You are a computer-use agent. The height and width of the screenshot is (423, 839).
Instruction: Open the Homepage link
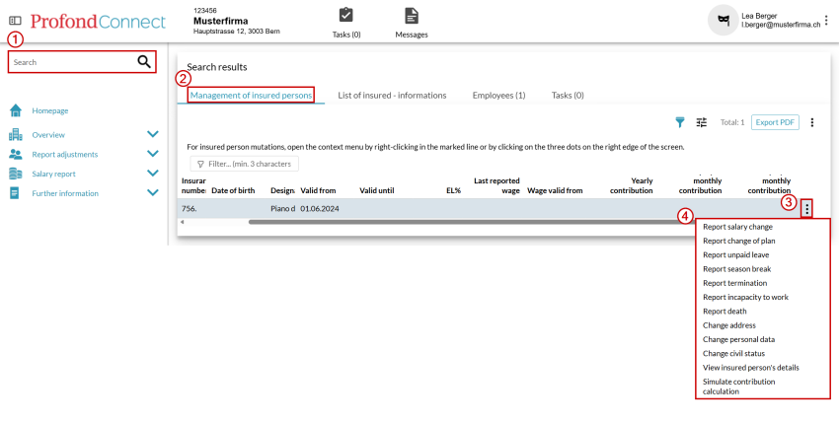(x=50, y=110)
